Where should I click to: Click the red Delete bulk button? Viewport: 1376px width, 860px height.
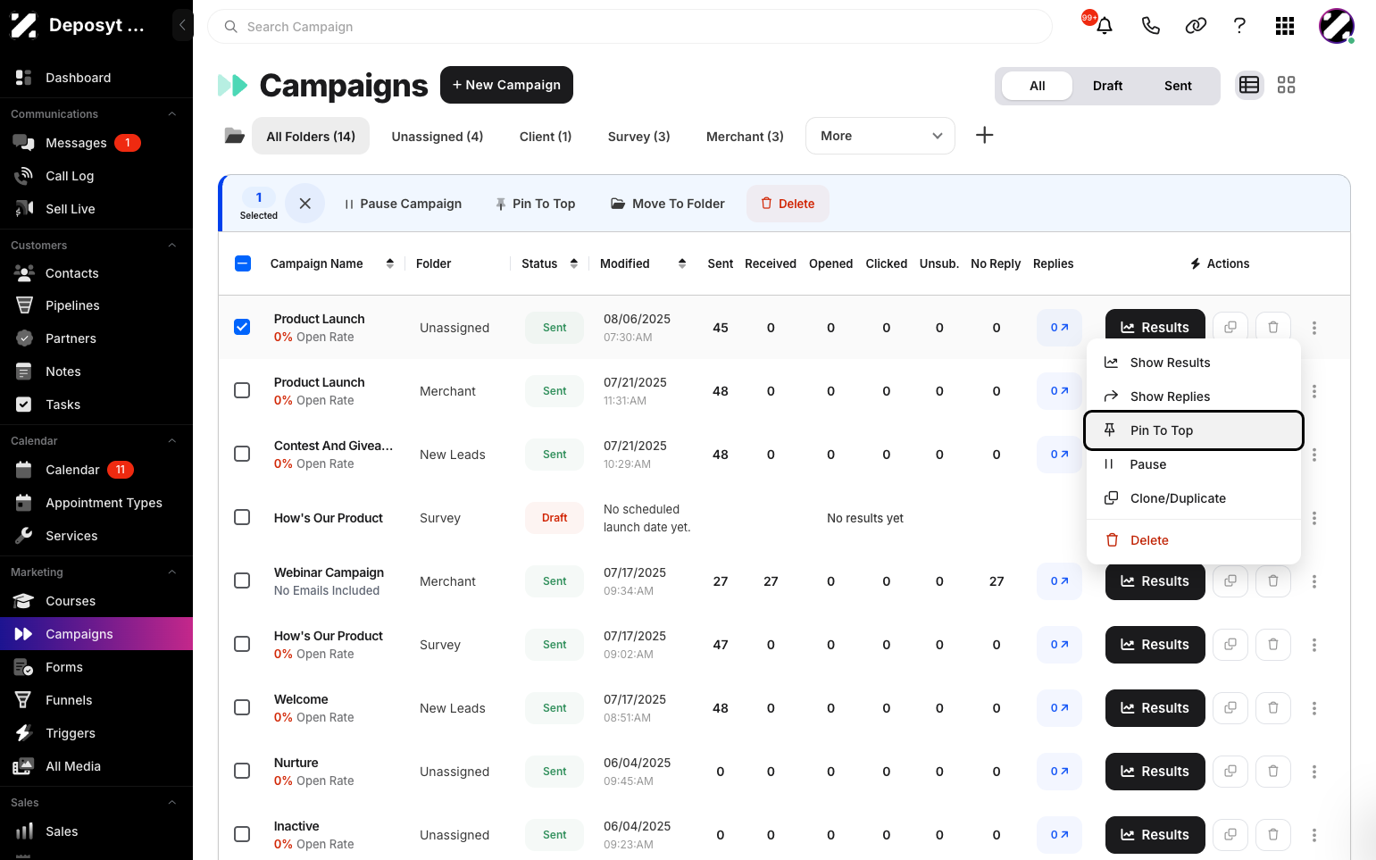[x=788, y=204]
